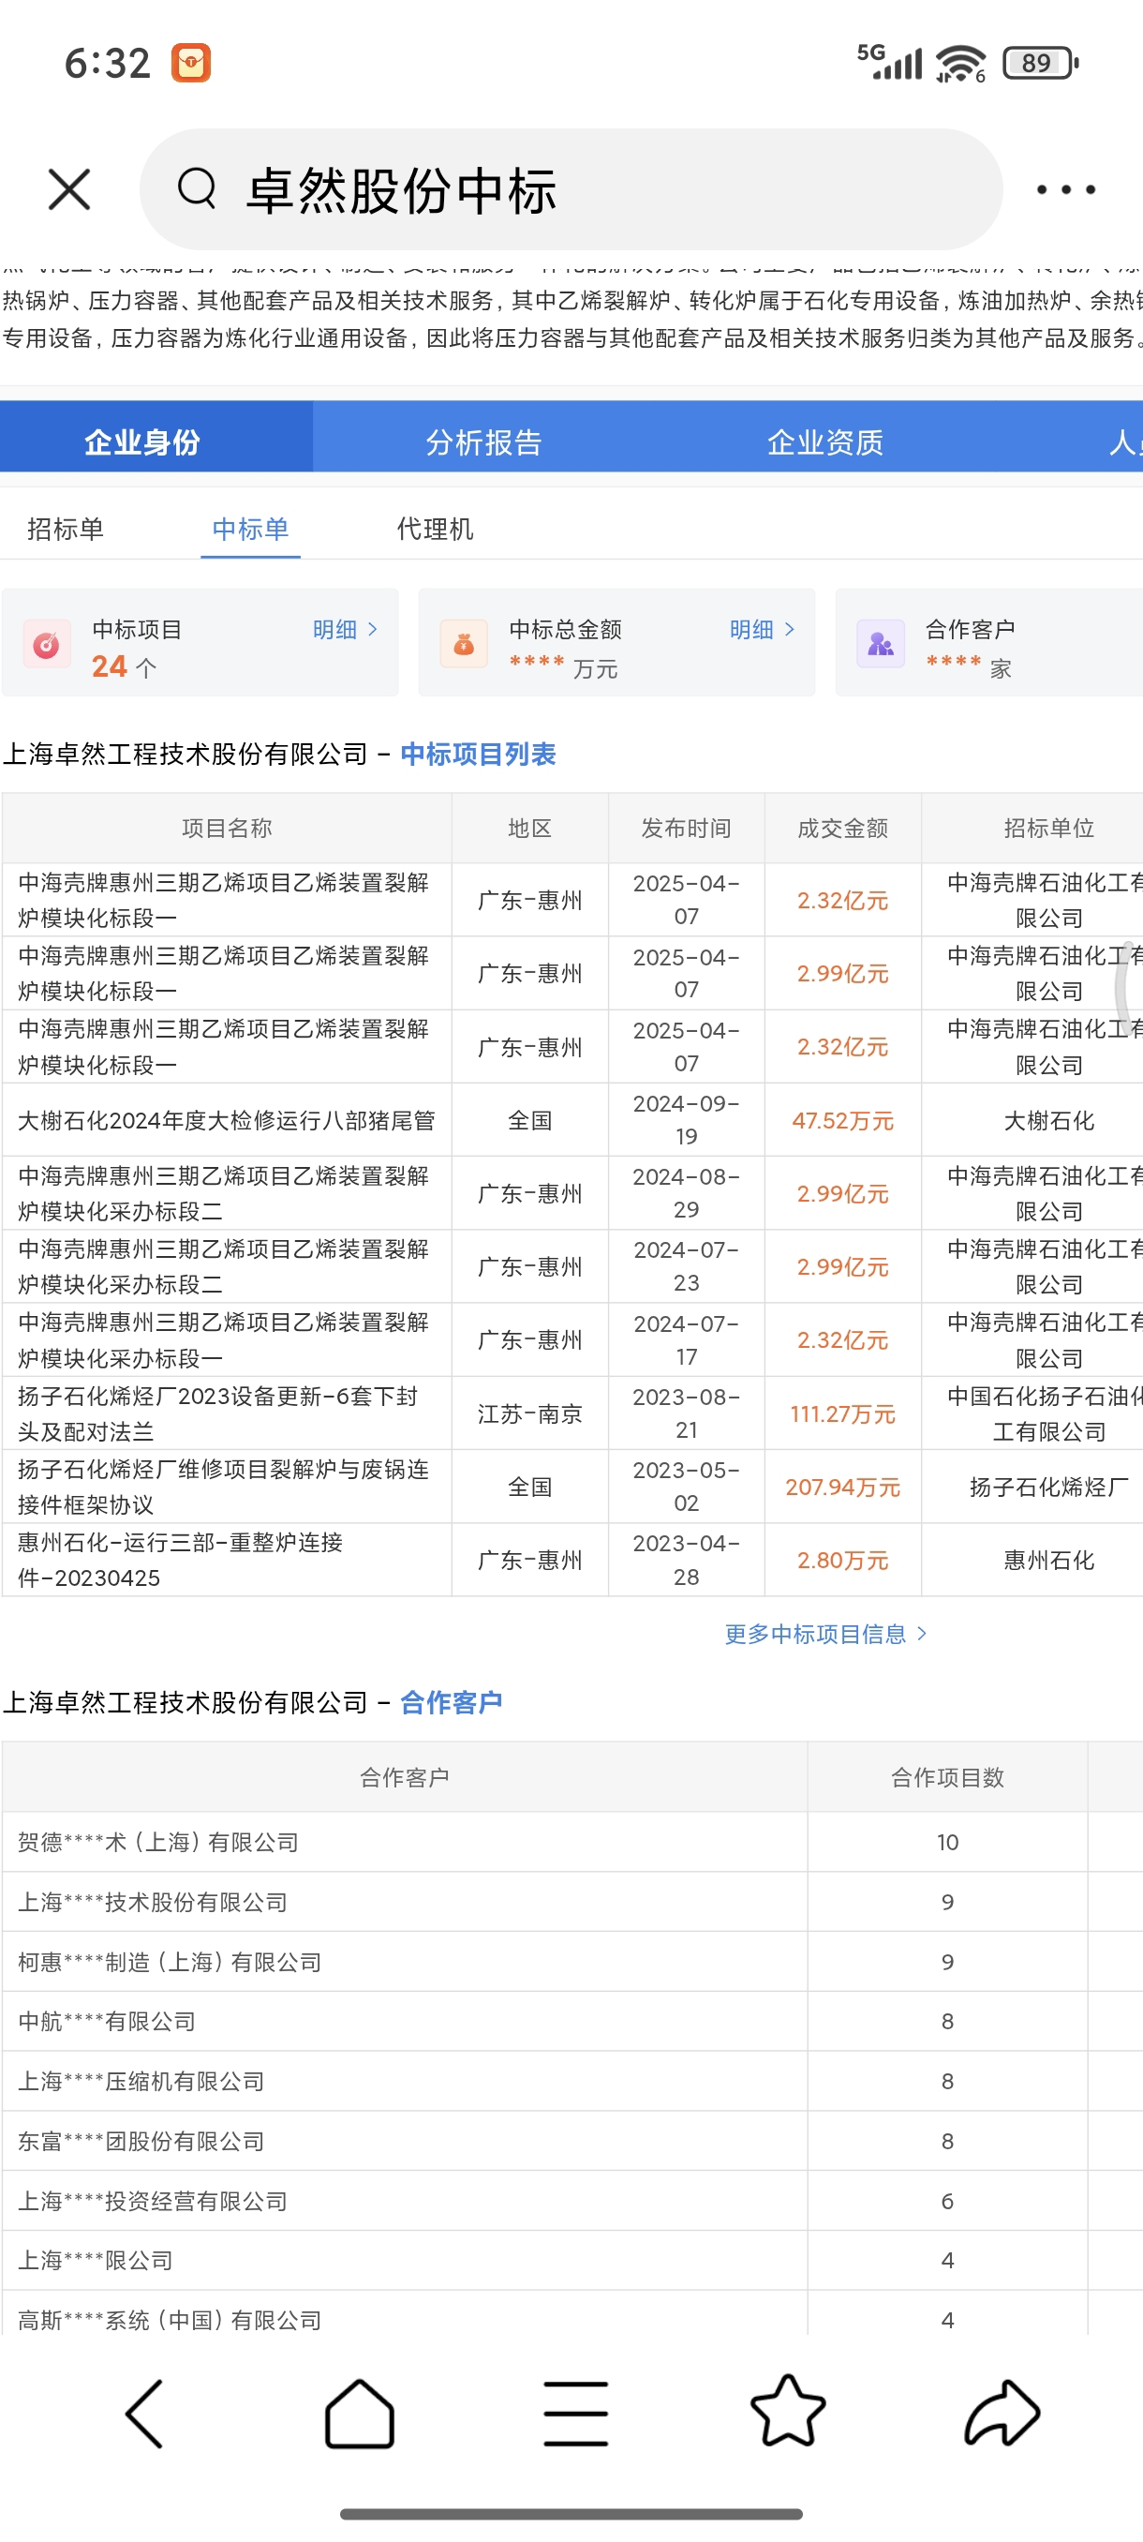Open 大榭石化2024年度大检修运行八部猪尾管 project
This screenshot has width=1143, height=2542.
(227, 1121)
